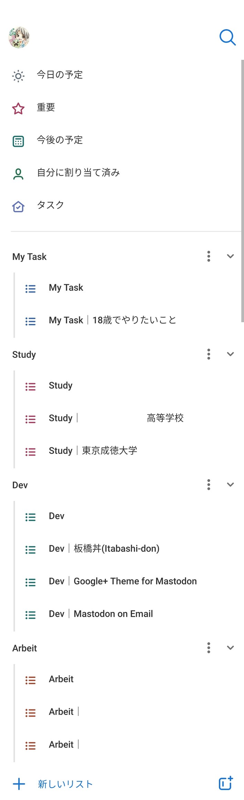Click the new group icon
Image resolution: width=244 pixels, height=800 pixels.
pyautogui.click(x=226, y=783)
